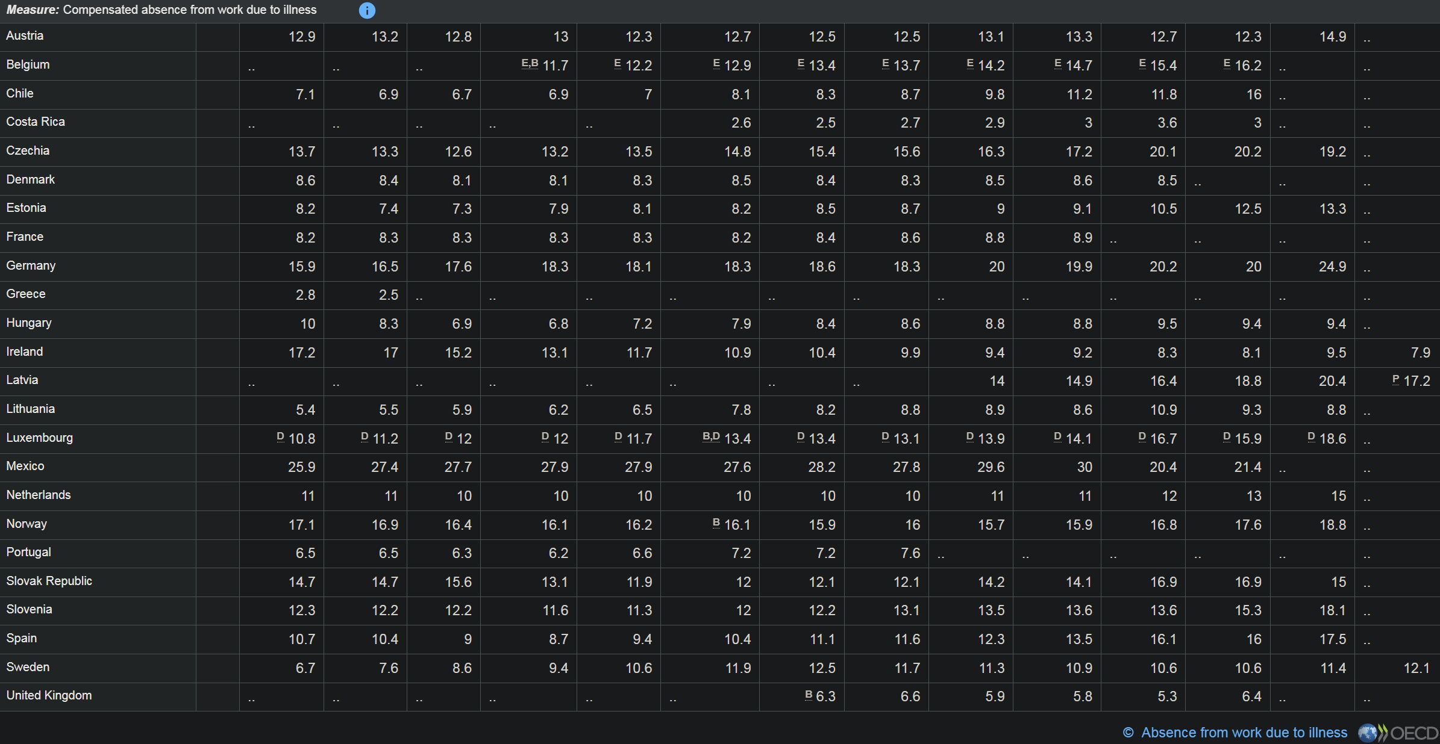The height and width of the screenshot is (744, 1440).
Task: Click the P flag on Latvia 17.2
Action: (1395, 379)
